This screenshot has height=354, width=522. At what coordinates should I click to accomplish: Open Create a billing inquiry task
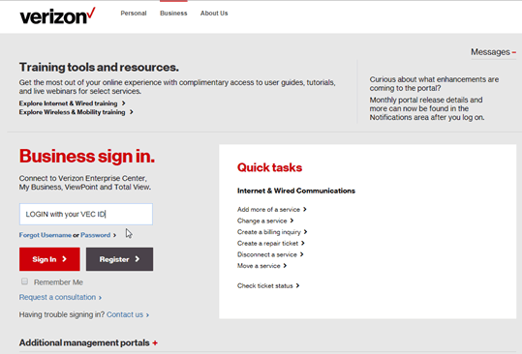tap(272, 232)
